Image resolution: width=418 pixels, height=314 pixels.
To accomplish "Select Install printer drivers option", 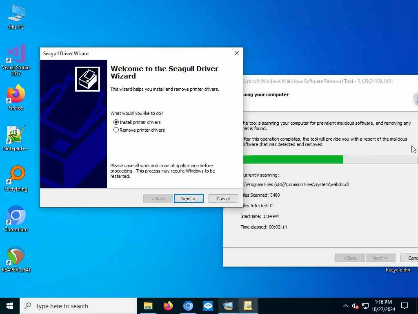I will click(x=137, y=122).
